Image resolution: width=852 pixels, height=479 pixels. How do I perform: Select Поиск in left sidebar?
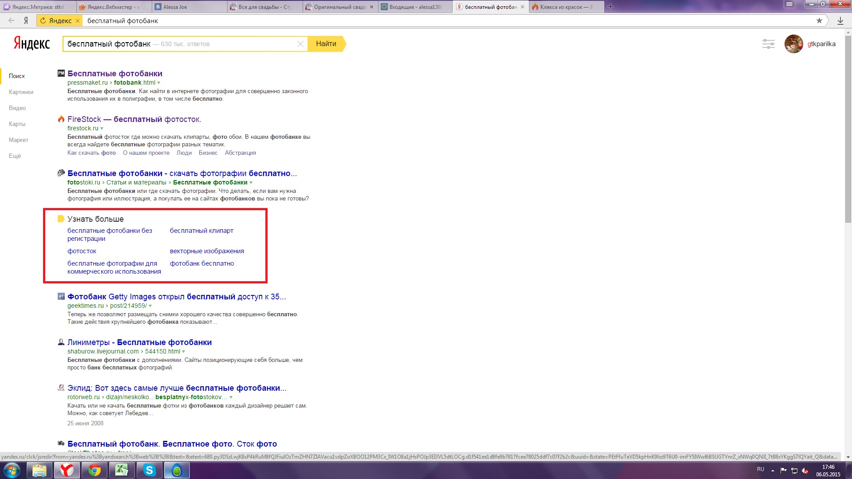[x=17, y=76]
